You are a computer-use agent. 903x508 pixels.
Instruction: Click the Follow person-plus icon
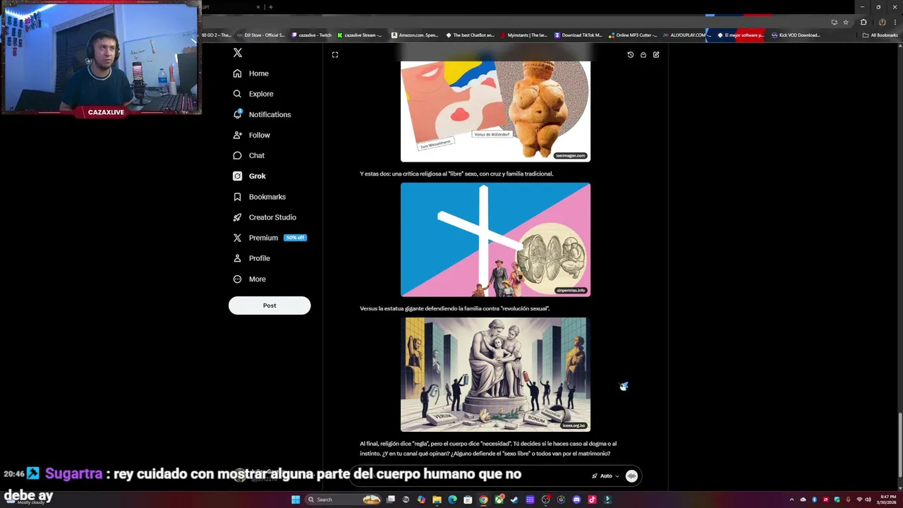[x=237, y=135]
